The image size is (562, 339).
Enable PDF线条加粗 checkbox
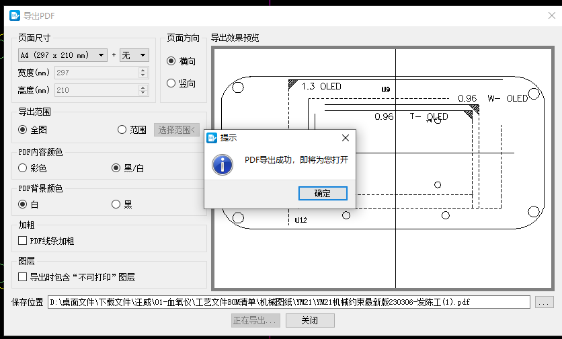pos(46,241)
